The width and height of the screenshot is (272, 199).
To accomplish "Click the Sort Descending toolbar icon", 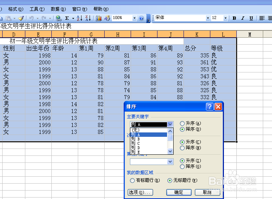I will point(88,18).
